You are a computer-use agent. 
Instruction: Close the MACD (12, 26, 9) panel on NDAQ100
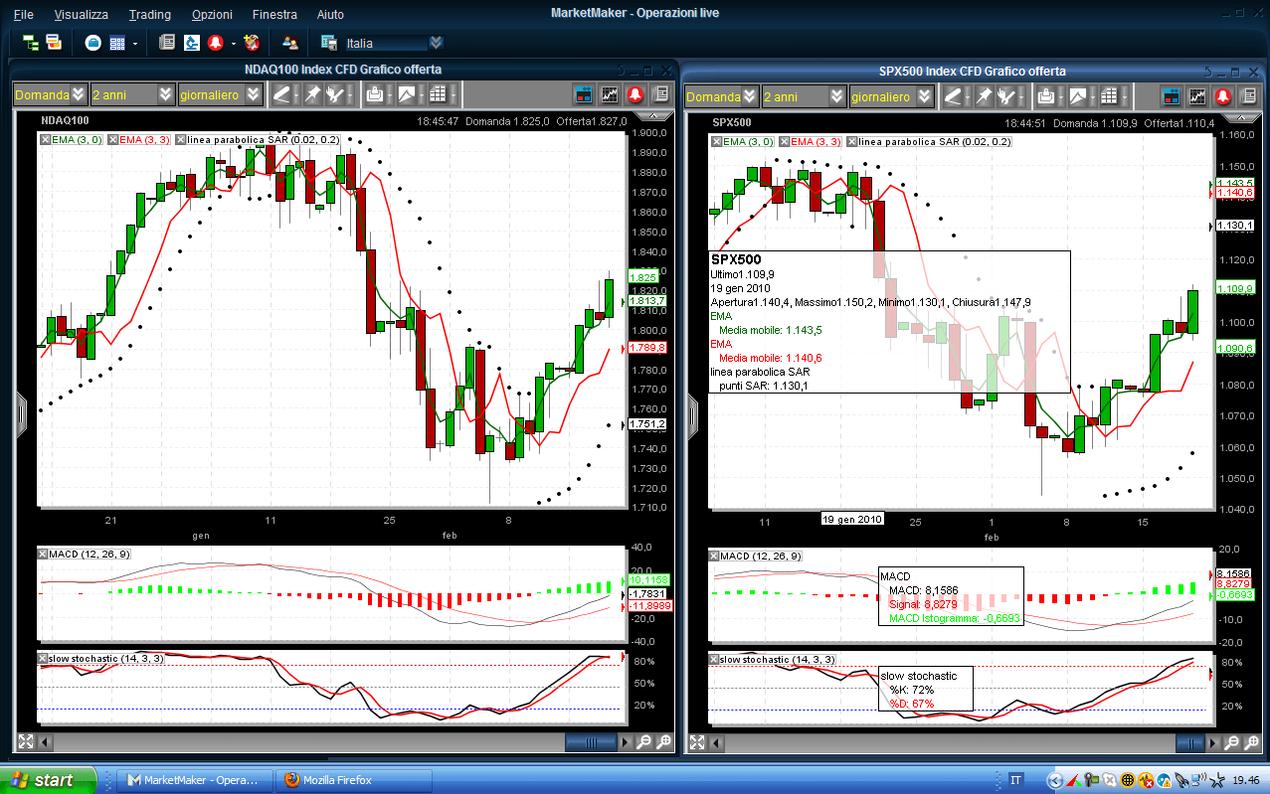pyautogui.click(x=43, y=555)
